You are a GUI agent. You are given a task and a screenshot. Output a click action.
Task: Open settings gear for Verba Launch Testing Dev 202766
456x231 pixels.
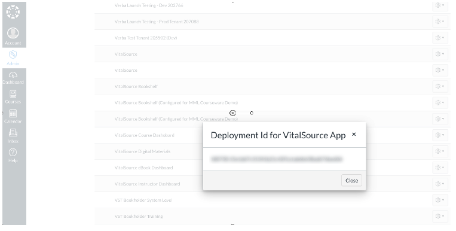pos(440,5)
